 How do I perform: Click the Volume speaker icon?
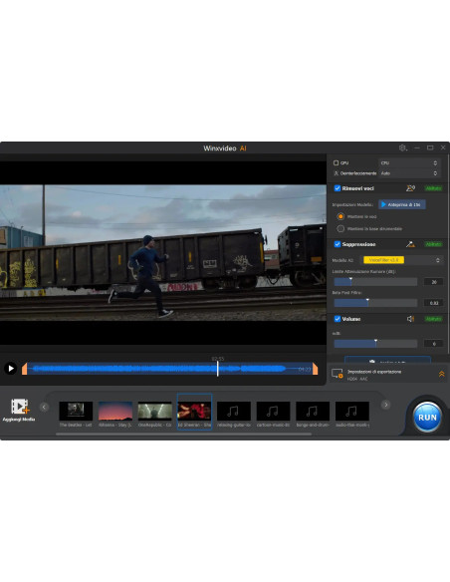click(410, 319)
